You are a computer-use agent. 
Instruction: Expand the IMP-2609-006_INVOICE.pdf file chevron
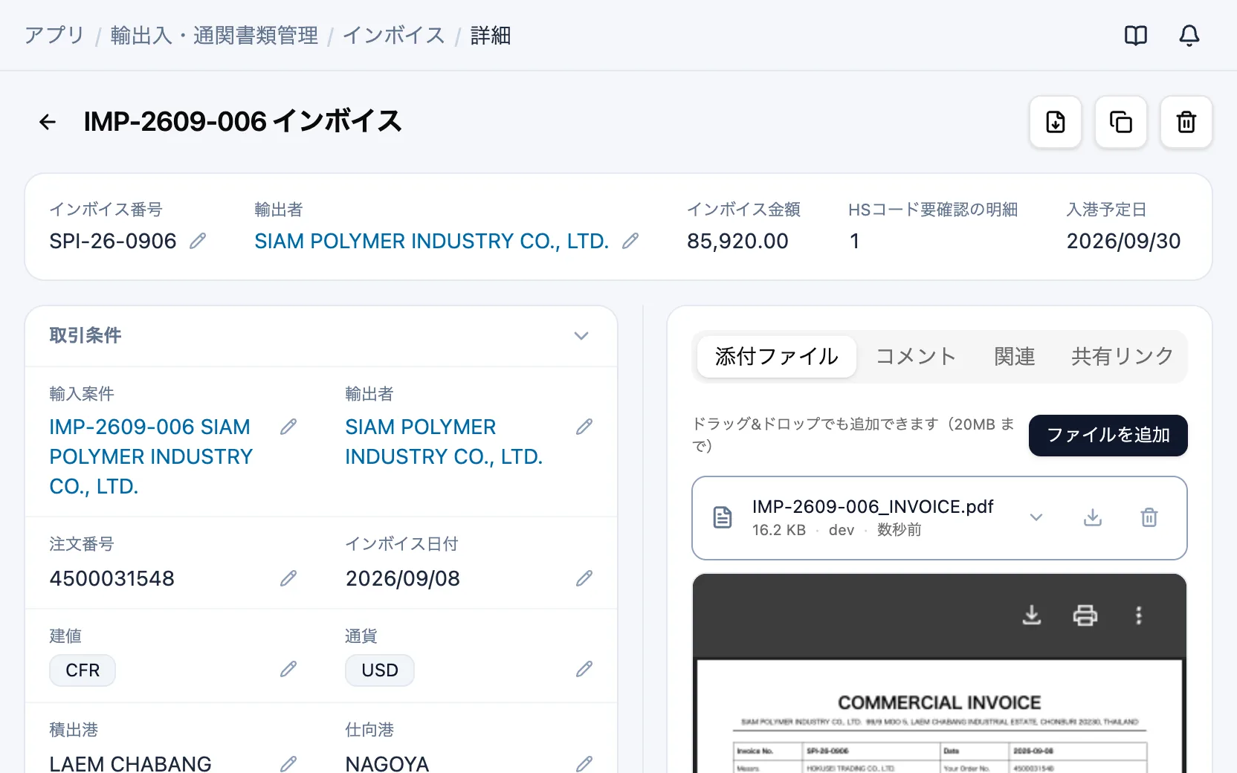(x=1036, y=517)
